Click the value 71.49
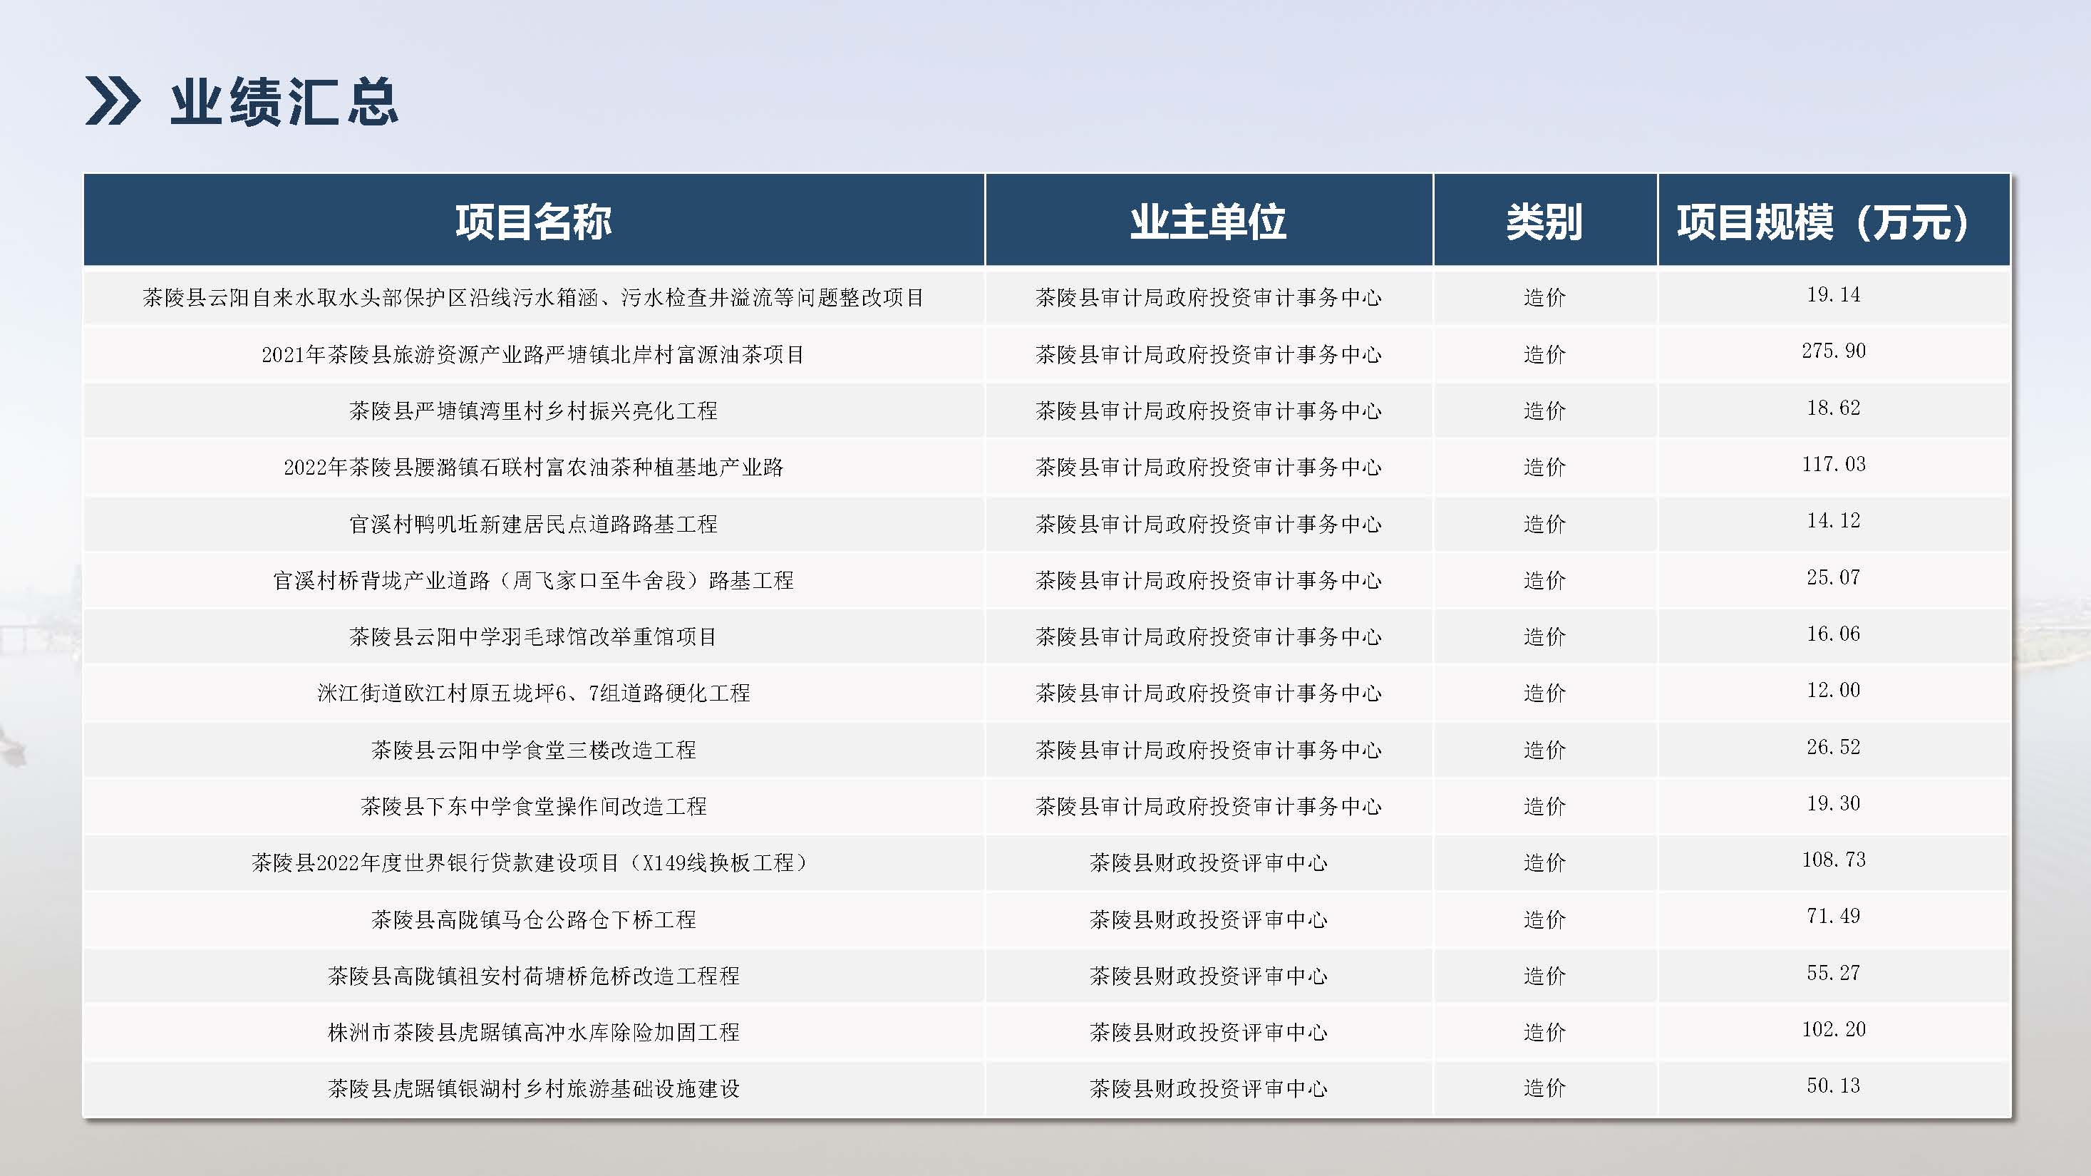The image size is (2091, 1176). point(1834,917)
